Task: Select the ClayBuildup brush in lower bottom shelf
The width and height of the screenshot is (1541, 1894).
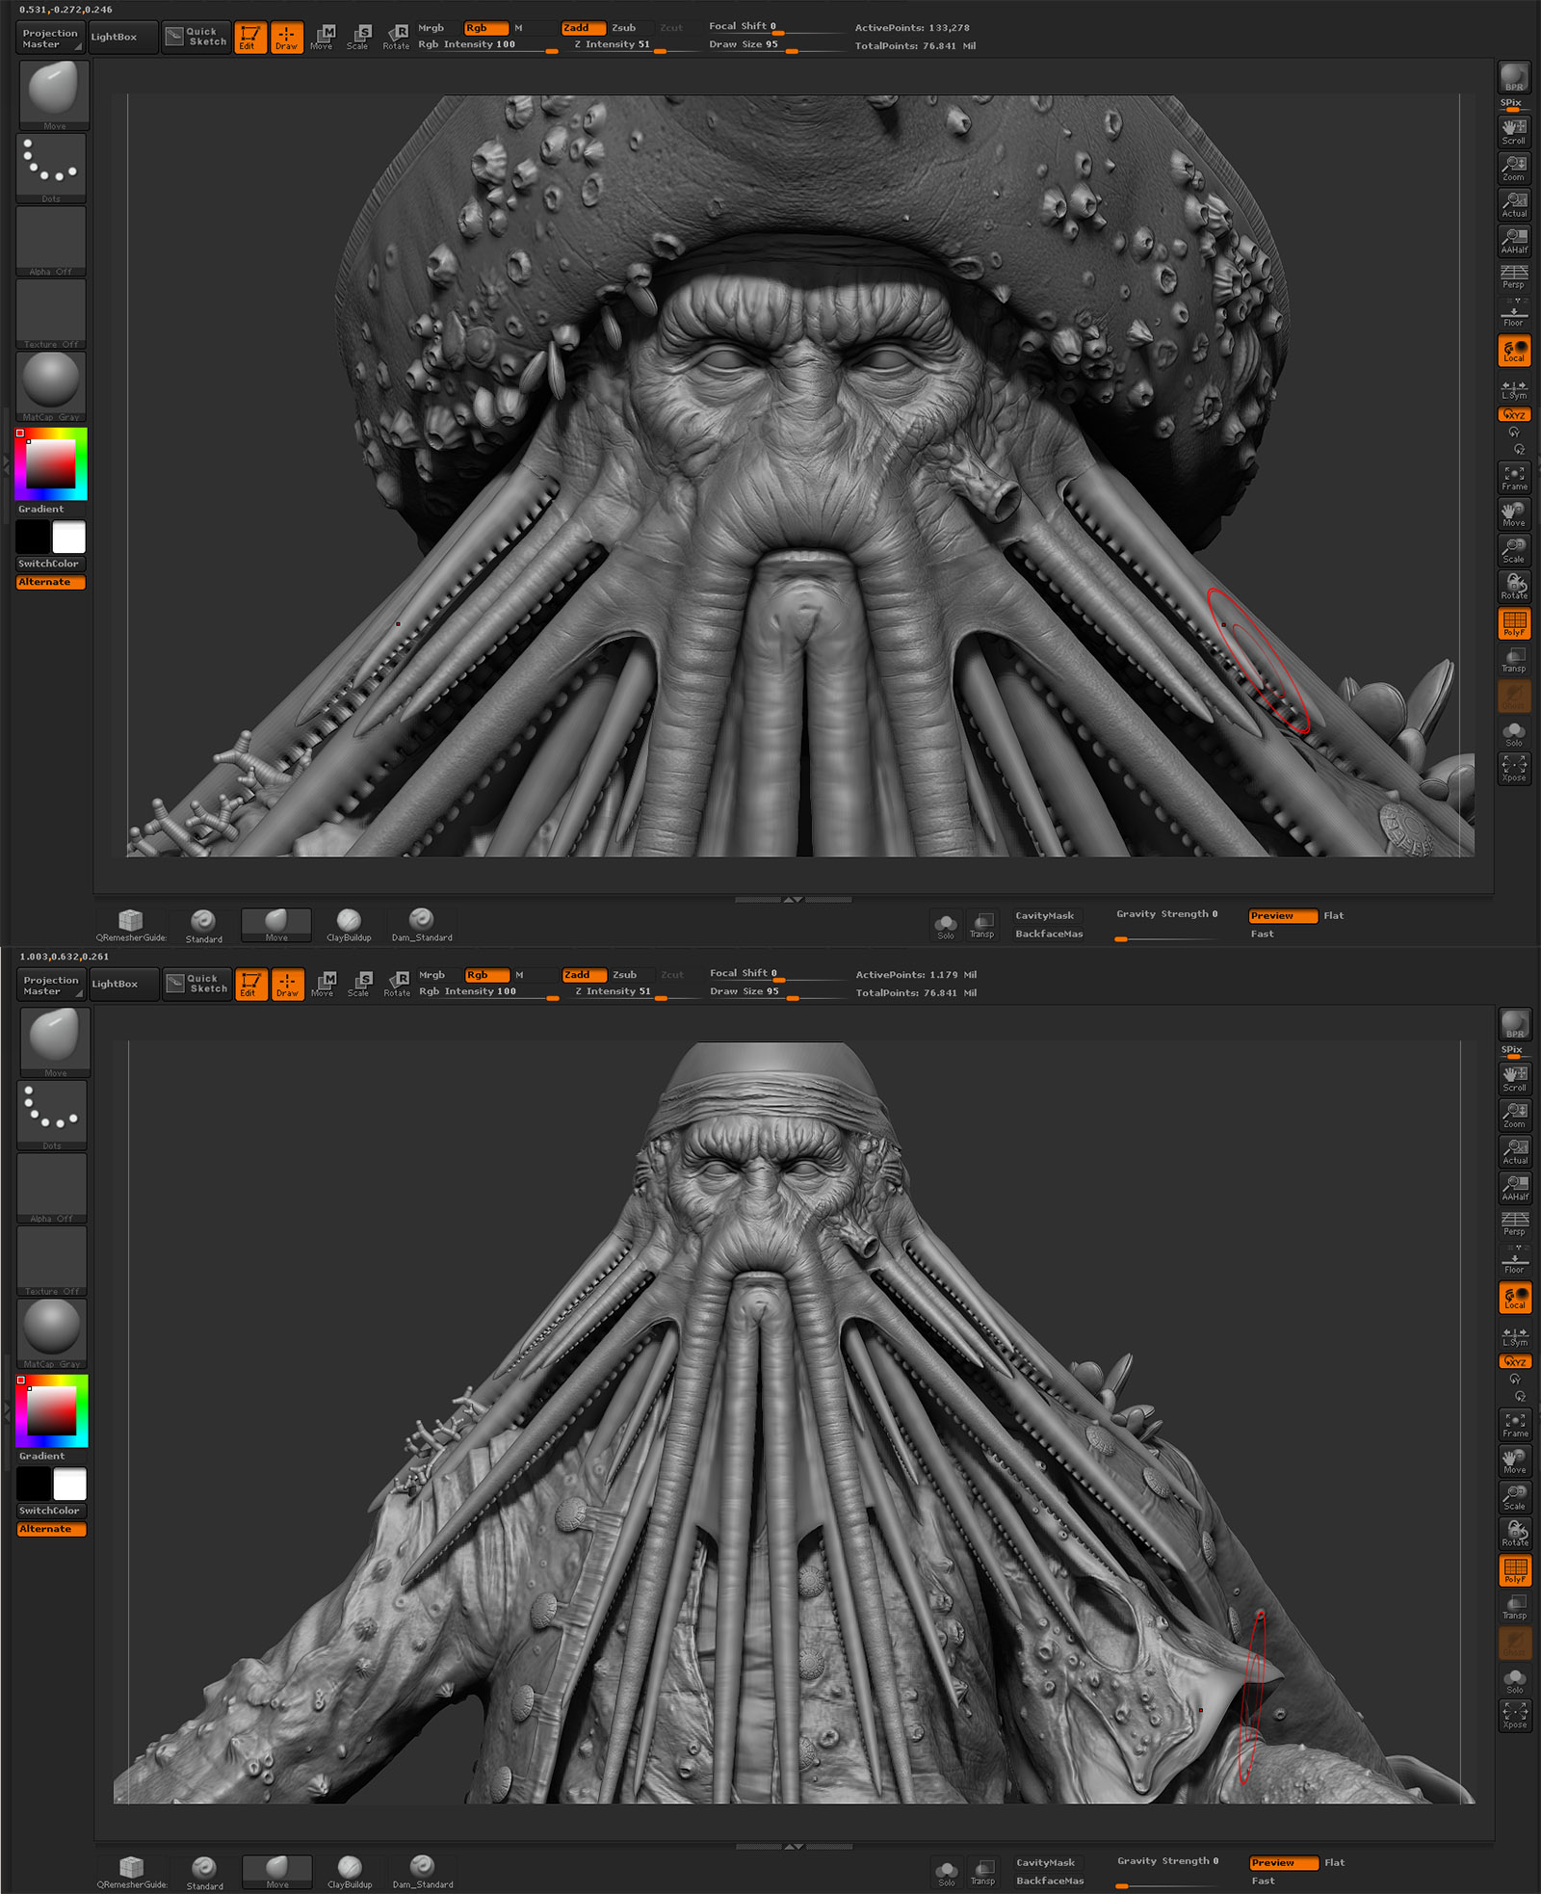Action: coord(350,1872)
